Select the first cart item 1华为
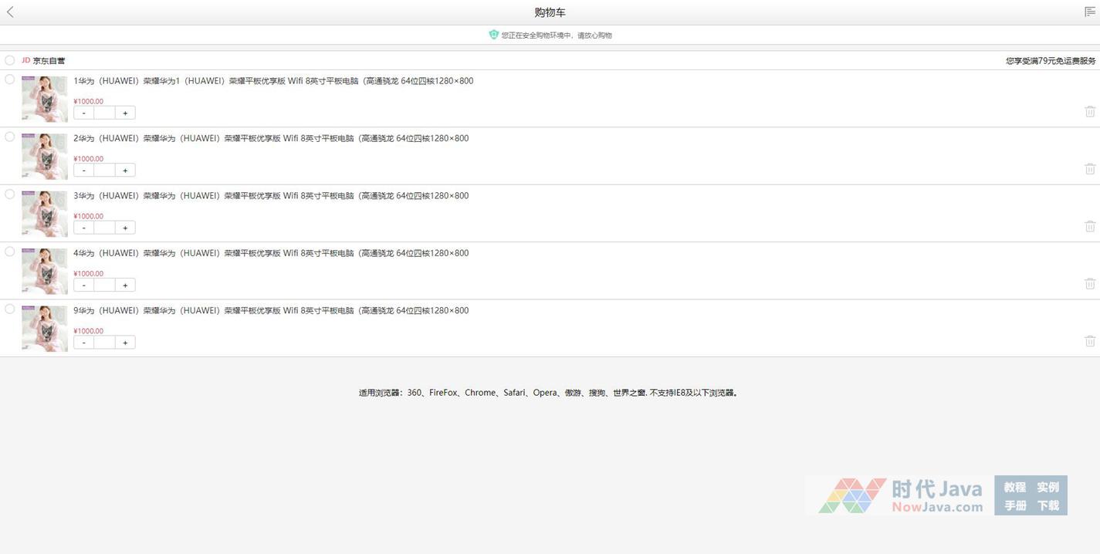The width and height of the screenshot is (1100, 554). (x=10, y=79)
